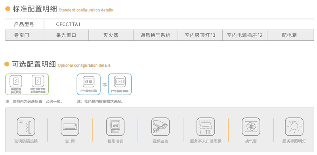Viewport: 317px width, 155px height.
Task: Select the 灯箱 outdoor smart lightbox icon
Action: (88, 82)
